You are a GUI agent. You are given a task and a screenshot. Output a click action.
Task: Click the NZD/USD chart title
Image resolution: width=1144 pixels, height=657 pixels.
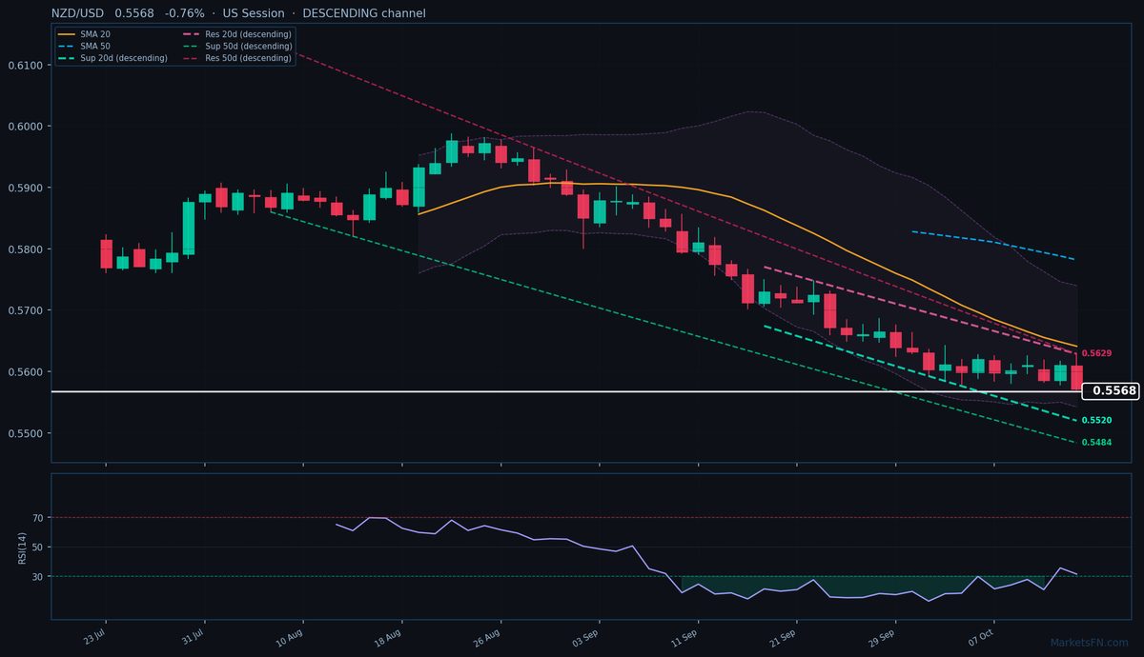click(239, 13)
